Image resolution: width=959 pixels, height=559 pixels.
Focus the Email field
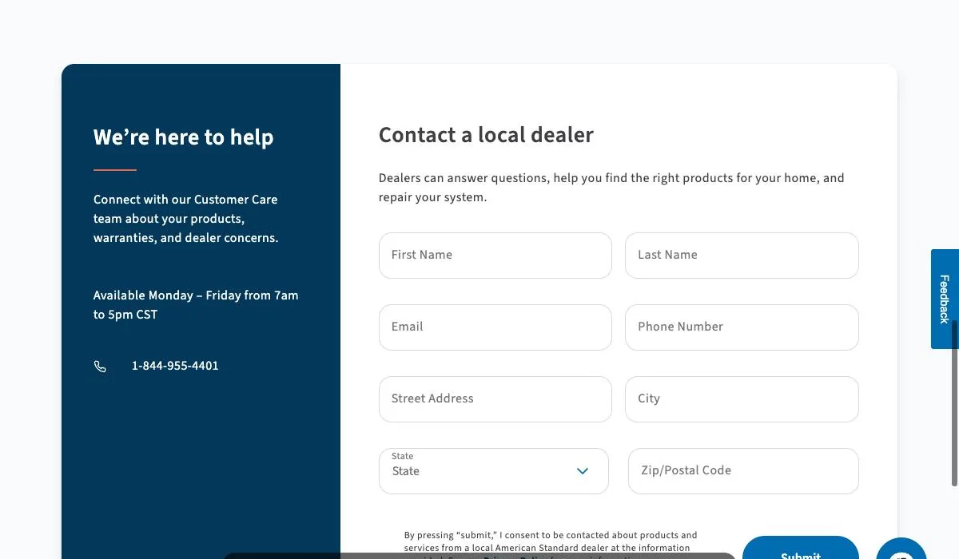(x=495, y=327)
